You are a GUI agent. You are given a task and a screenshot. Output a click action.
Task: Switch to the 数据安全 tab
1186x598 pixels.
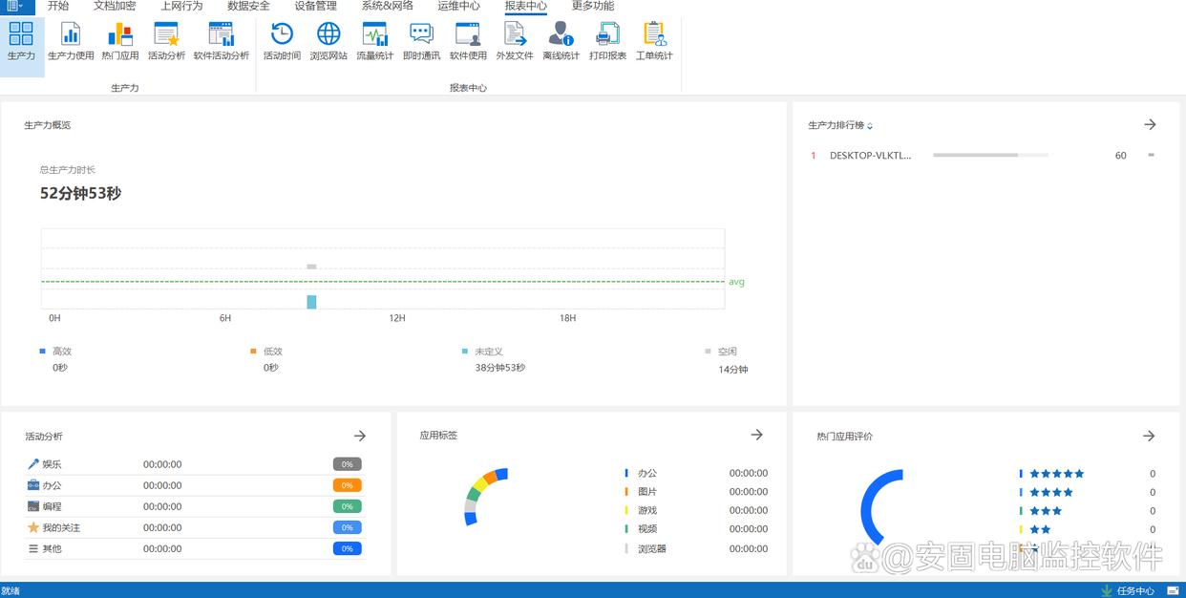248,6
